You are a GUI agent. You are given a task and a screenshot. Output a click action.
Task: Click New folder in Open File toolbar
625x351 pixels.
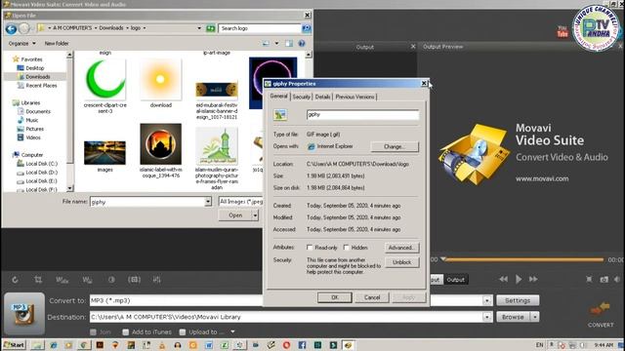point(57,43)
